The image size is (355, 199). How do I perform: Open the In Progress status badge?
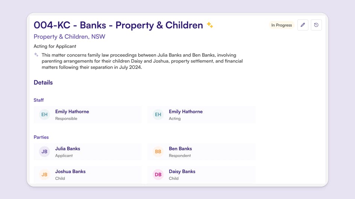(281, 25)
